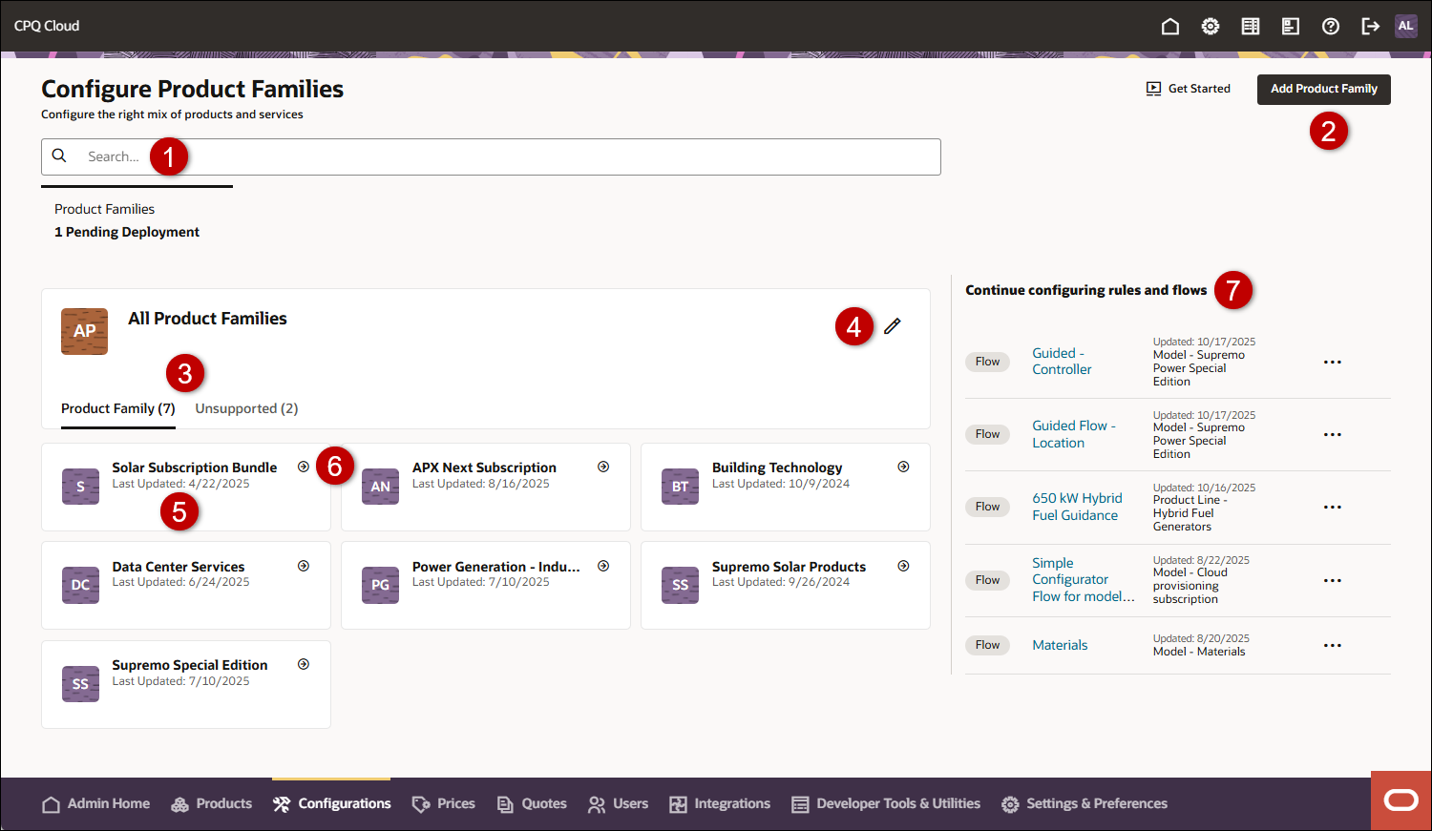The image size is (1432, 831).
Task: Open Solar Subscription Bundle via its arrow icon
Action: pyautogui.click(x=303, y=467)
